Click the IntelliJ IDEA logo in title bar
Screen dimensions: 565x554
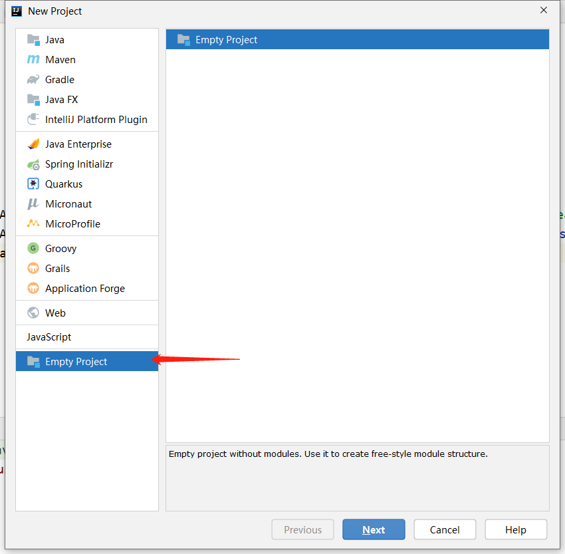point(16,11)
